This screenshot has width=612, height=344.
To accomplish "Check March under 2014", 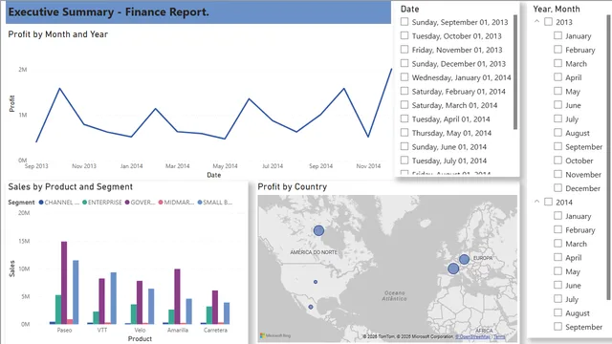I will [x=557, y=244].
